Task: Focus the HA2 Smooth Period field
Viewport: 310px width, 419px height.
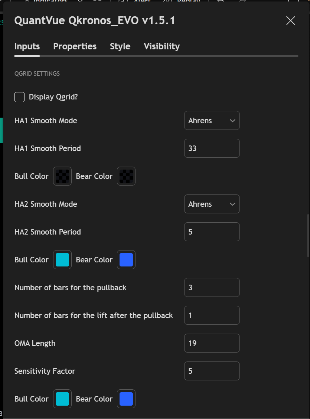Action: pyautogui.click(x=212, y=232)
